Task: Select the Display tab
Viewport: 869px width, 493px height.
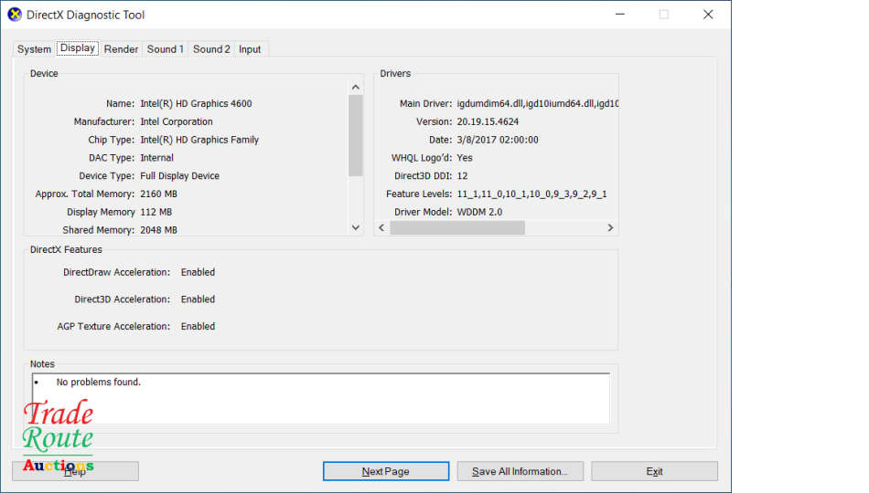Action: click(78, 48)
